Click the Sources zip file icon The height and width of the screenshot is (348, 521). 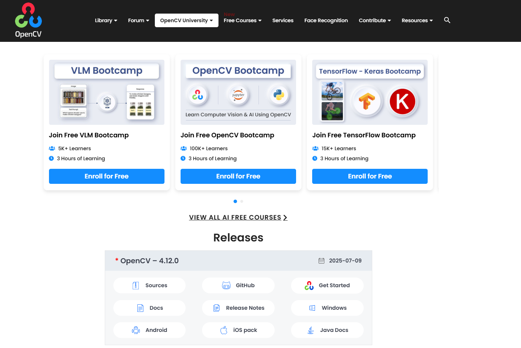point(136,285)
